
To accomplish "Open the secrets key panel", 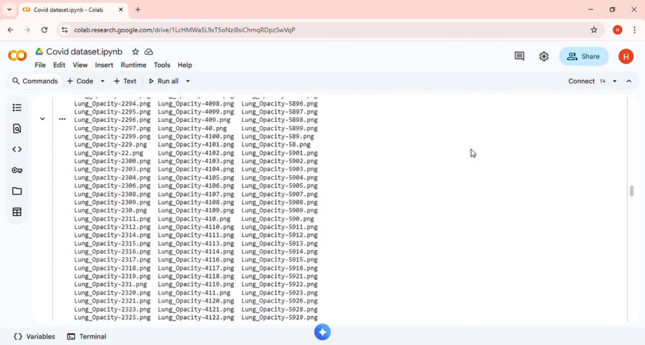I will [x=17, y=170].
